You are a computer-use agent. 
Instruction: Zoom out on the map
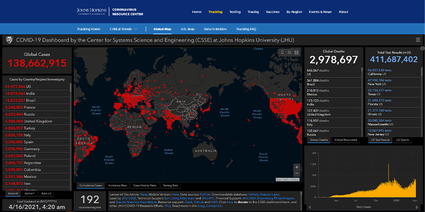296,174
